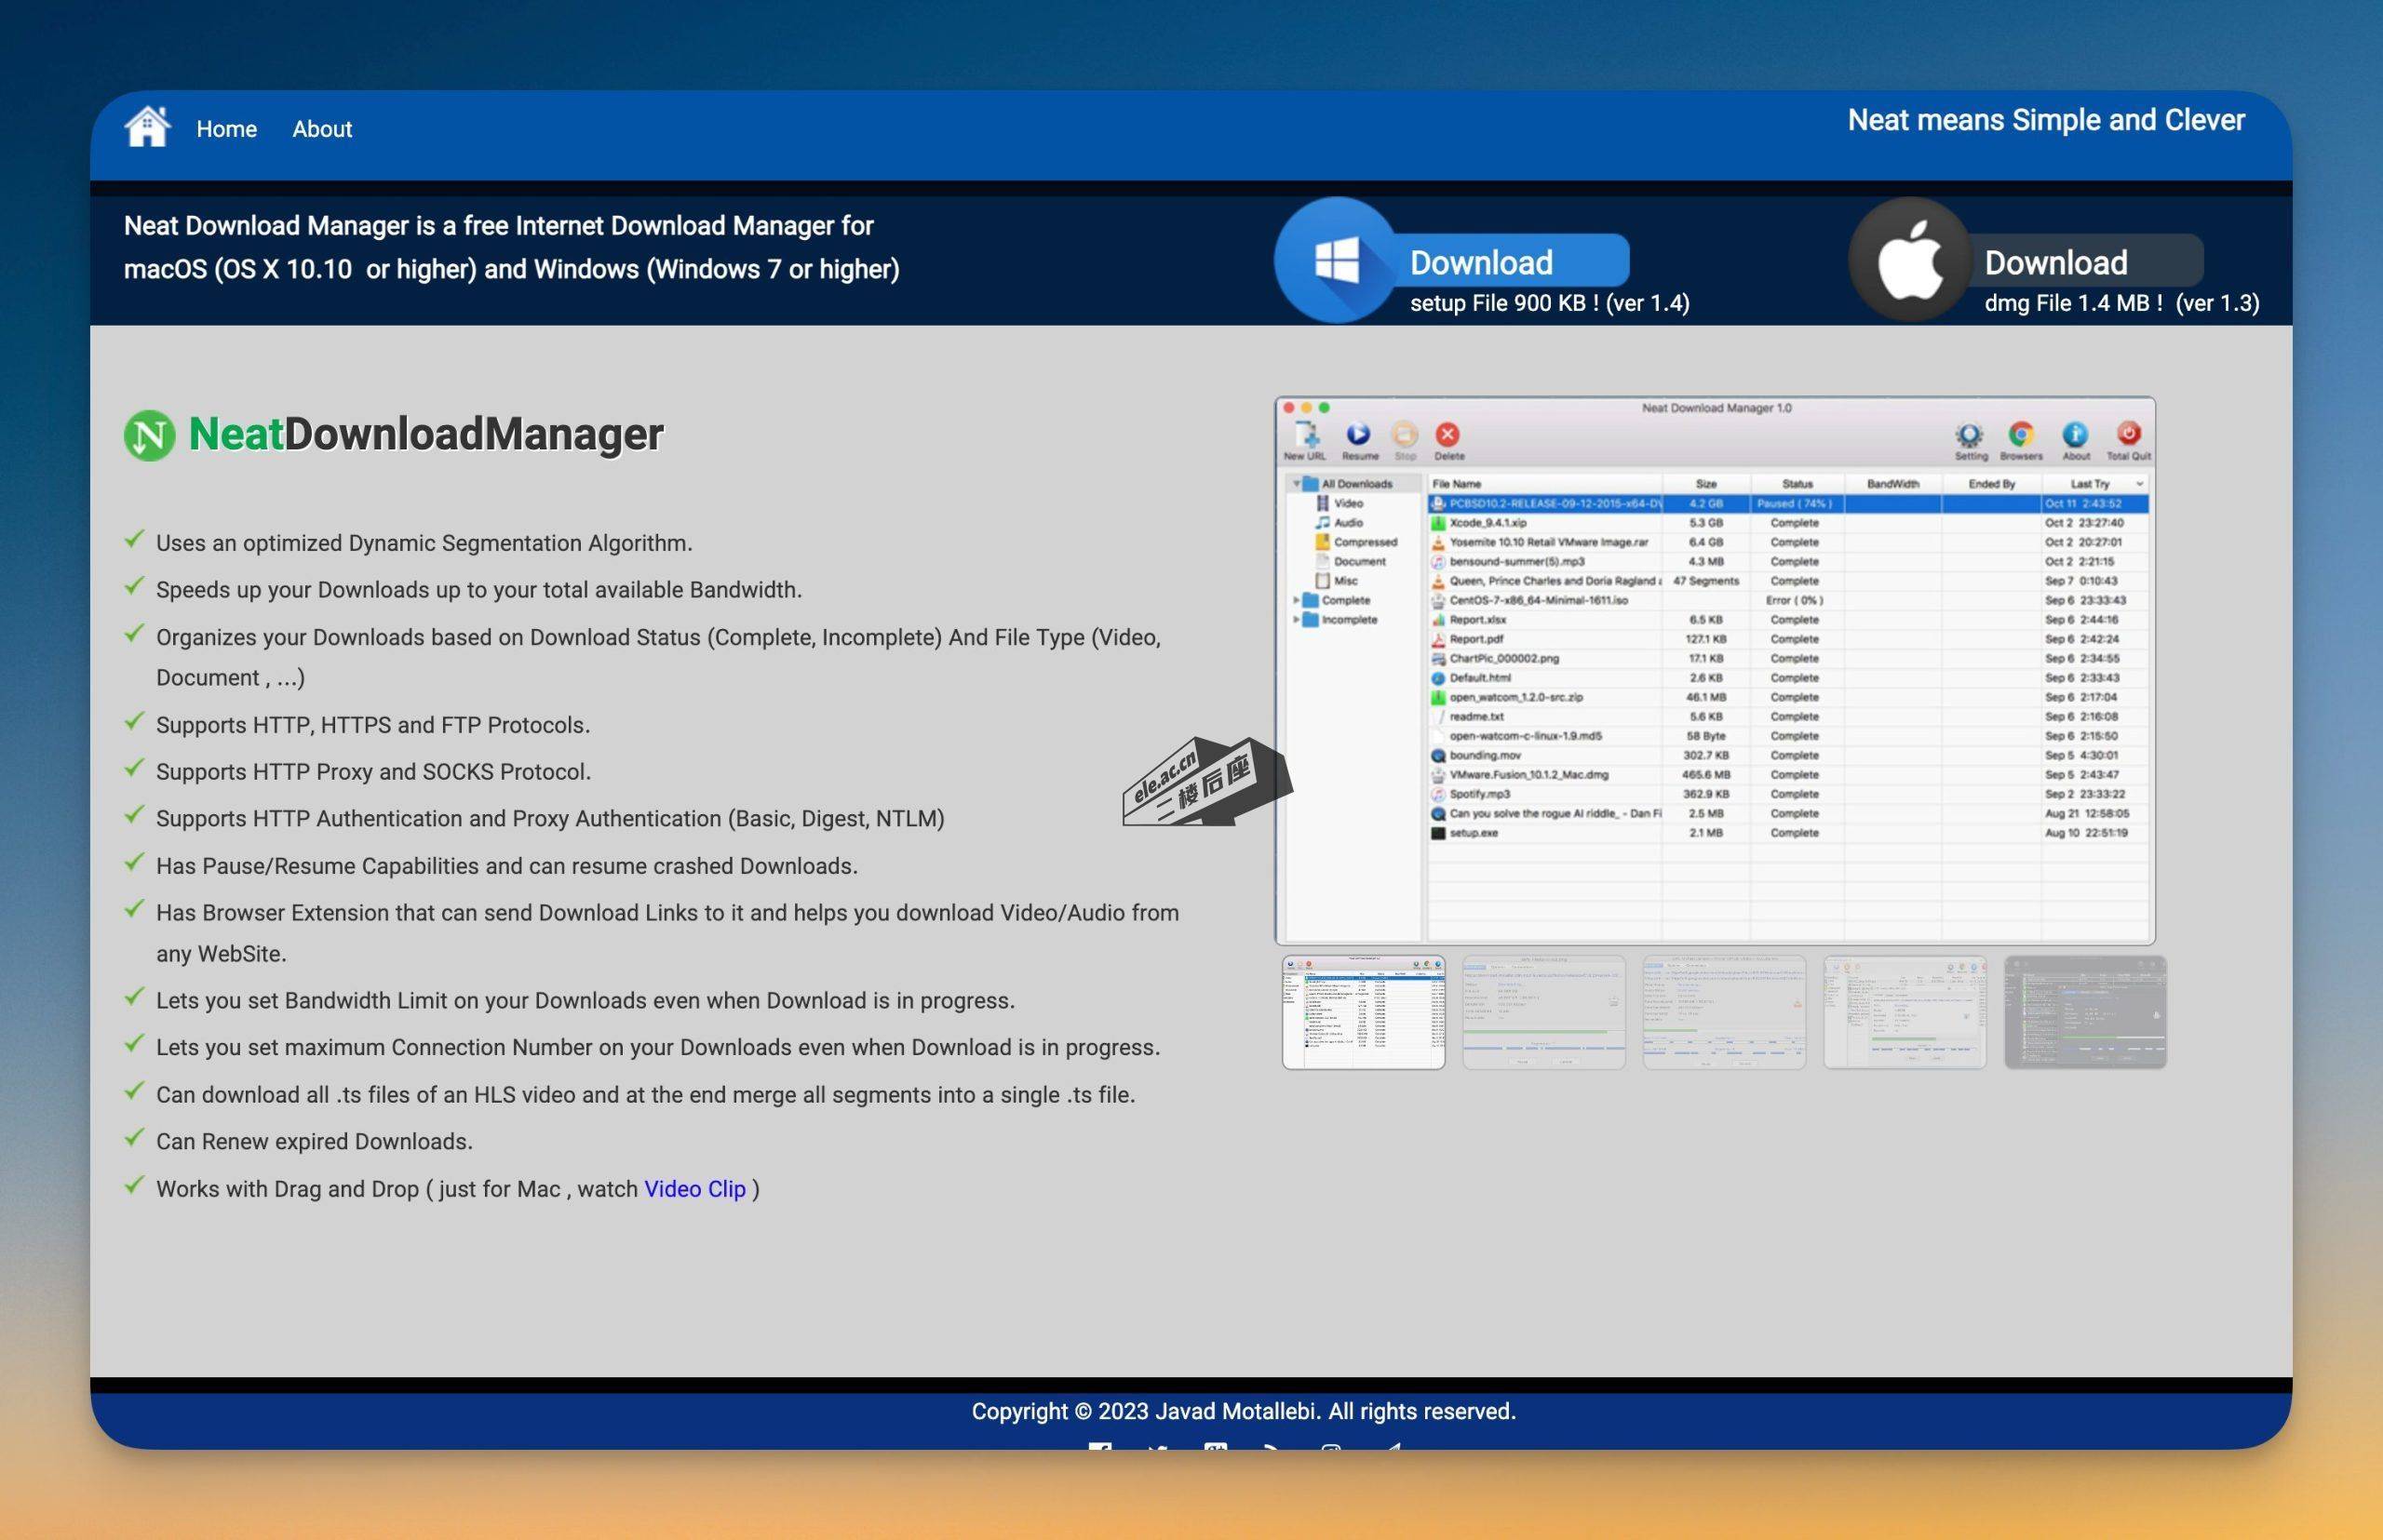
Task: Select the Xcode_9.4.1.xip row
Action: 1788,523
